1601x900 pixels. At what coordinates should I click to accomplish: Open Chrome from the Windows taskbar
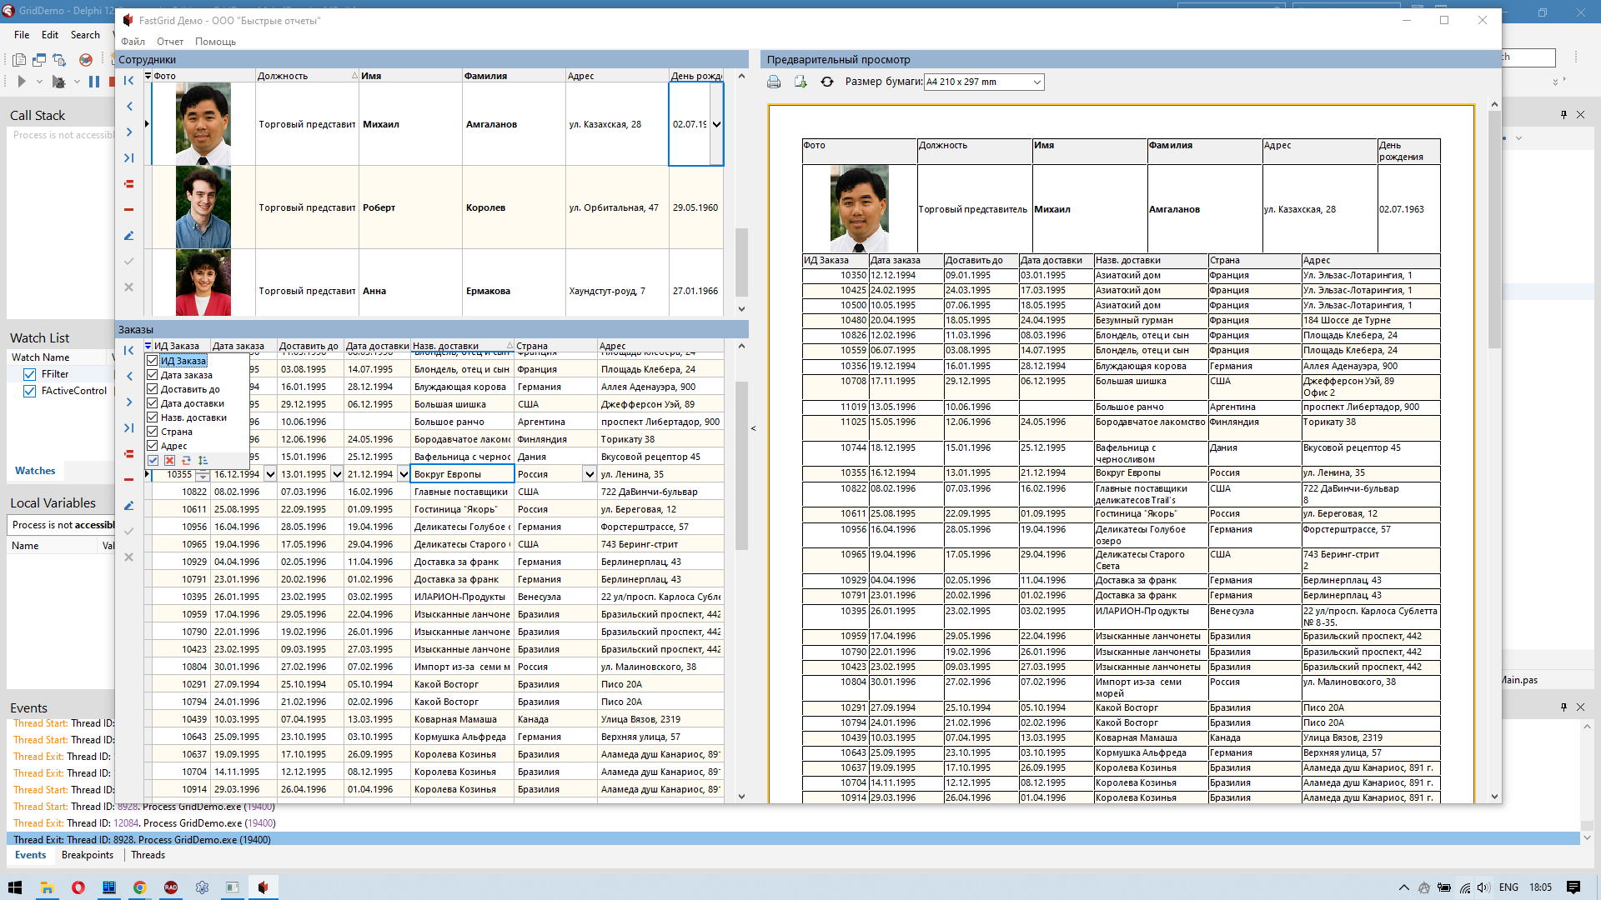pos(139,887)
